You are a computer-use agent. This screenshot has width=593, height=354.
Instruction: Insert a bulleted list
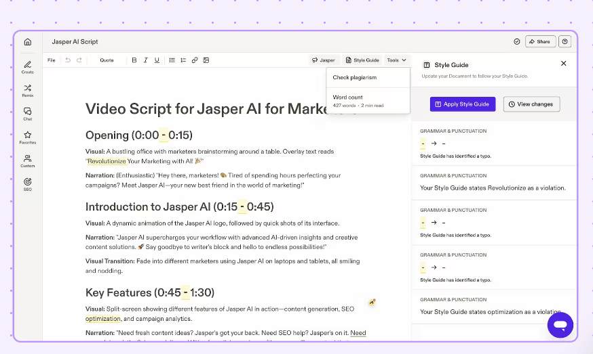172,60
